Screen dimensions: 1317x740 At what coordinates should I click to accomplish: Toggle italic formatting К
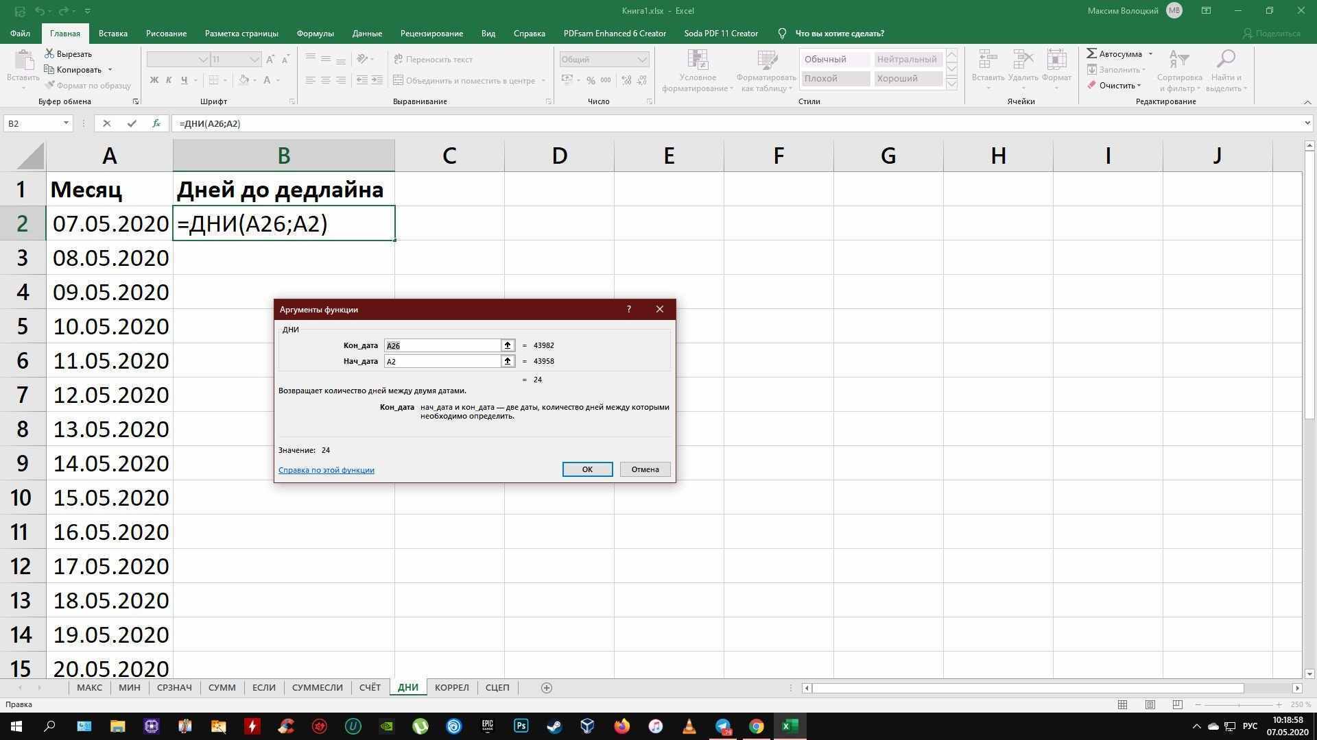pyautogui.click(x=169, y=80)
